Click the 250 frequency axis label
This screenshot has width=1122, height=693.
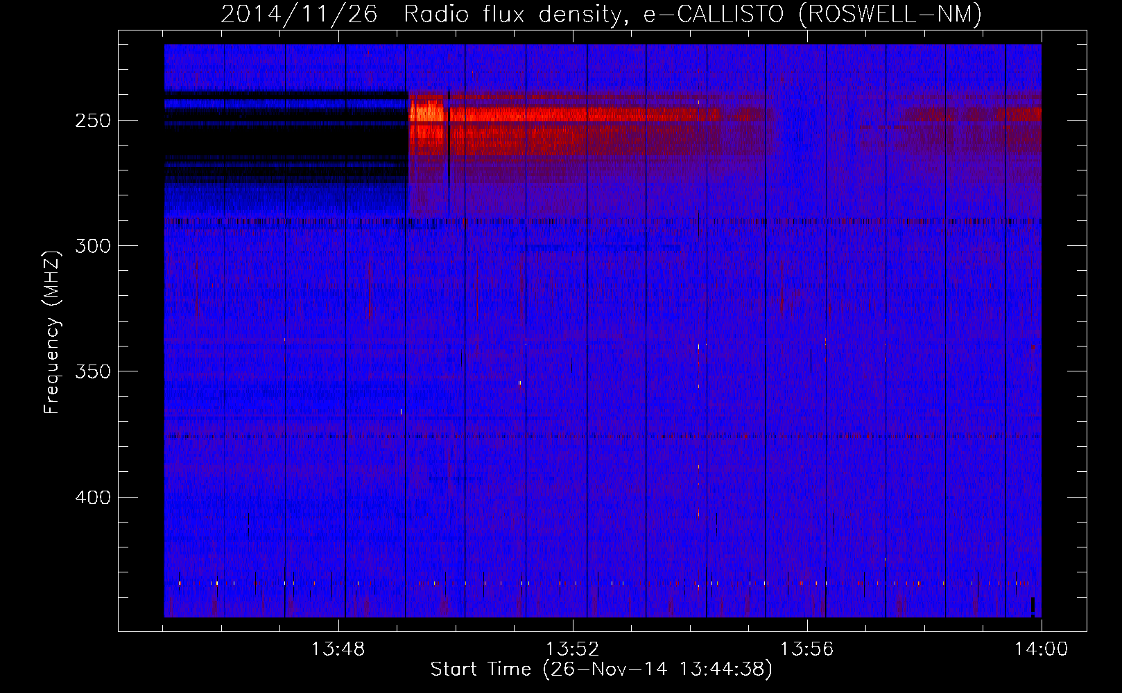[93, 121]
